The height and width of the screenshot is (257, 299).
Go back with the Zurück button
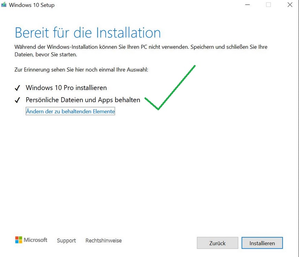click(218, 243)
